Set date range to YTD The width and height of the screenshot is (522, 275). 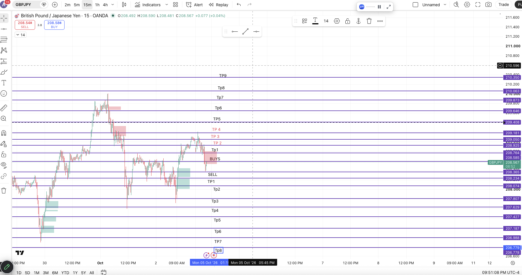(x=65, y=272)
